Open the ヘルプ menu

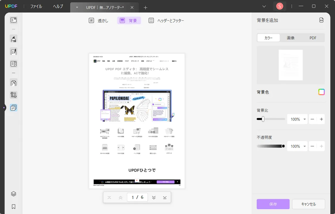58,6
